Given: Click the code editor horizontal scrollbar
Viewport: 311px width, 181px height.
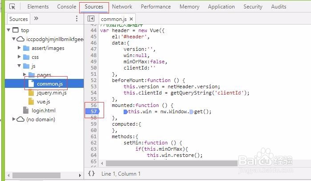Looking at the screenshot, I should [x=172, y=163].
